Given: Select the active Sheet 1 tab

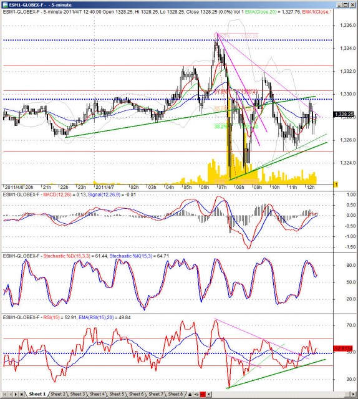Looking at the screenshot, I should point(37,394).
